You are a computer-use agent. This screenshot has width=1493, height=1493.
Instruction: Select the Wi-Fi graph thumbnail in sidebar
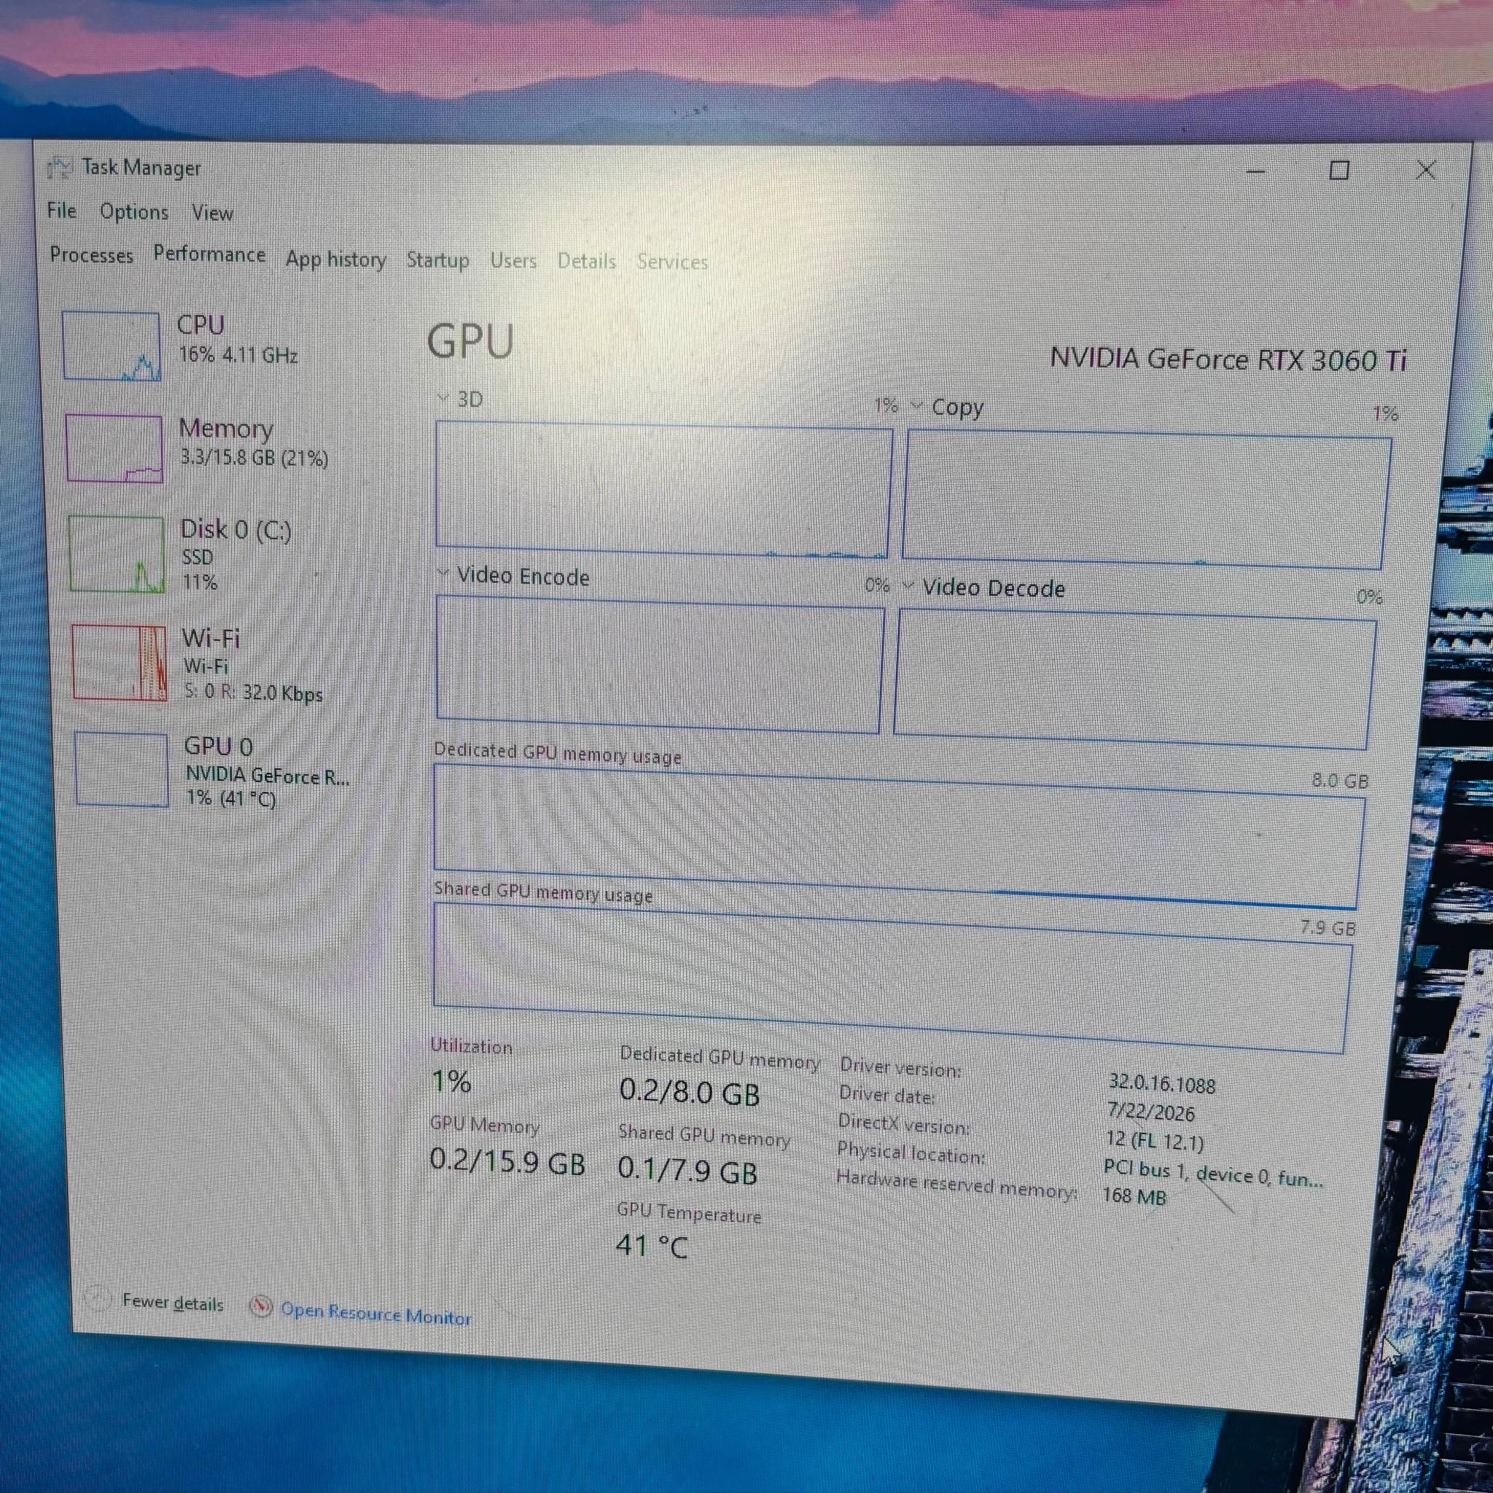[x=119, y=663]
